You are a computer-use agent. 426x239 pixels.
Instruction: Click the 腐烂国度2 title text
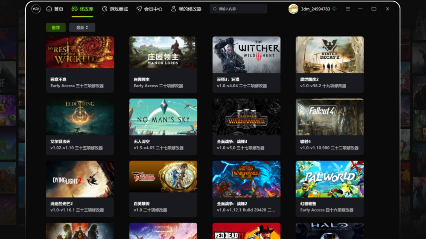pyautogui.click(x=310, y=80)
